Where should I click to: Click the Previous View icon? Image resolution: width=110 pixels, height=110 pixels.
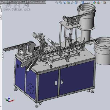coord(65,3)
